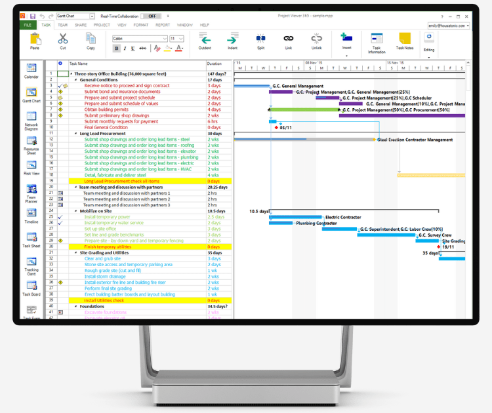Toggle underline formatting

pos(133,49)
